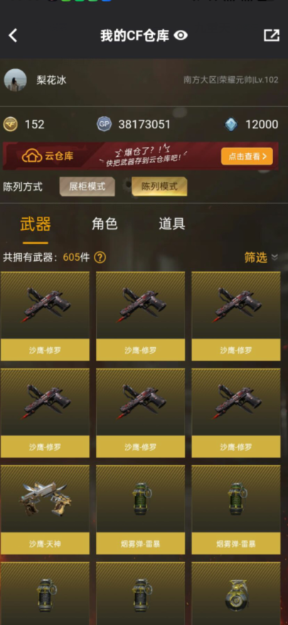Image resolution: width=288 pixels, height=625 pixels.
Task: Toggle the eye visibility icon beside title
Action: pyautogui.click(x=181, y=36)
